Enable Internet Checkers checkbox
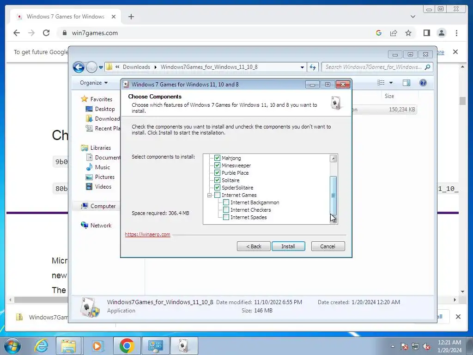 coord(226,210)
